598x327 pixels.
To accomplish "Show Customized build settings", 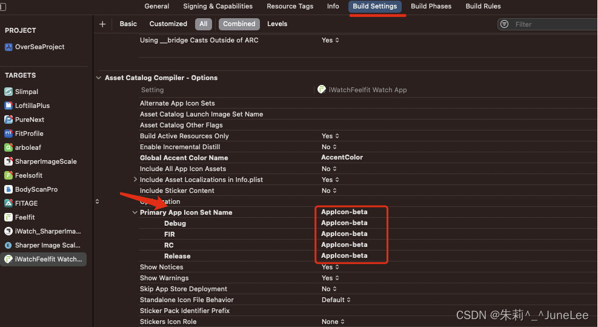I will point(168,24).
